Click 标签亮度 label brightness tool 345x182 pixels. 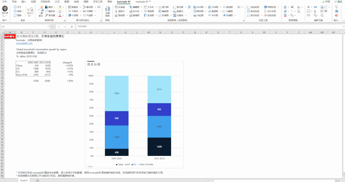click(270, 15)
